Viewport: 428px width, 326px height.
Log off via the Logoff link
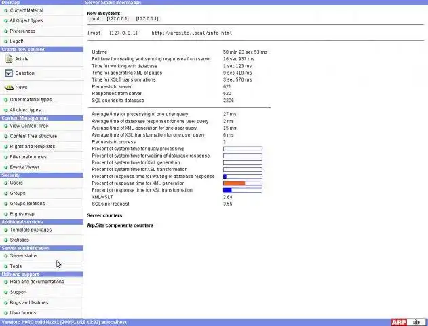tap(16, 41)
